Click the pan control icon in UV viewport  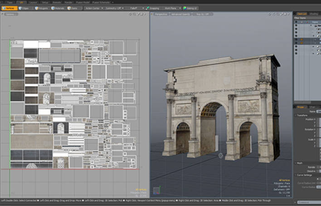130,14
